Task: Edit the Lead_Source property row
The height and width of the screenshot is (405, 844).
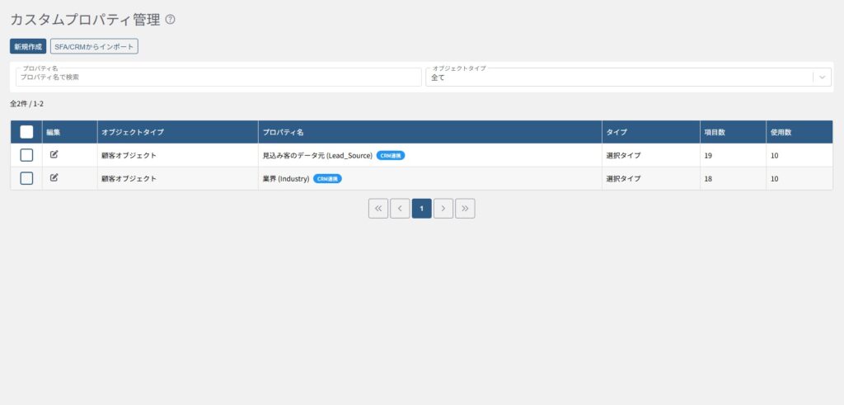Action: pos(54,154)
